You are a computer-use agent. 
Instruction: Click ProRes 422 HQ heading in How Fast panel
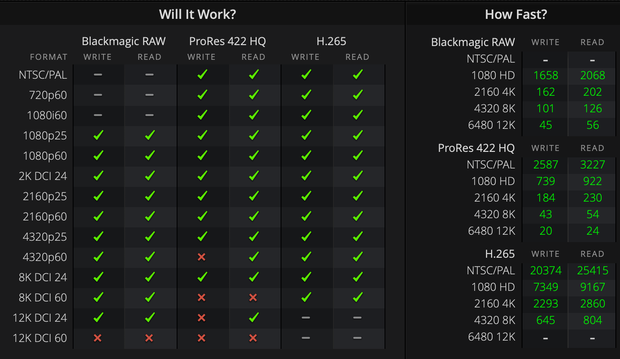[x=476, y=148]
